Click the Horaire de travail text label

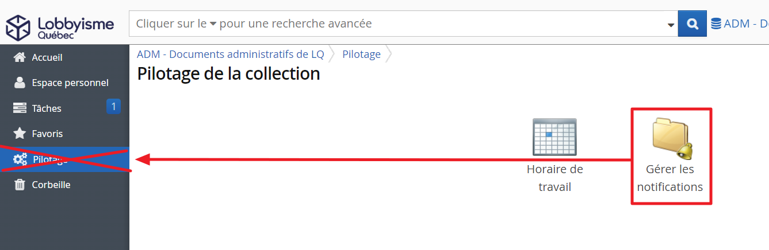click(554, 178)
